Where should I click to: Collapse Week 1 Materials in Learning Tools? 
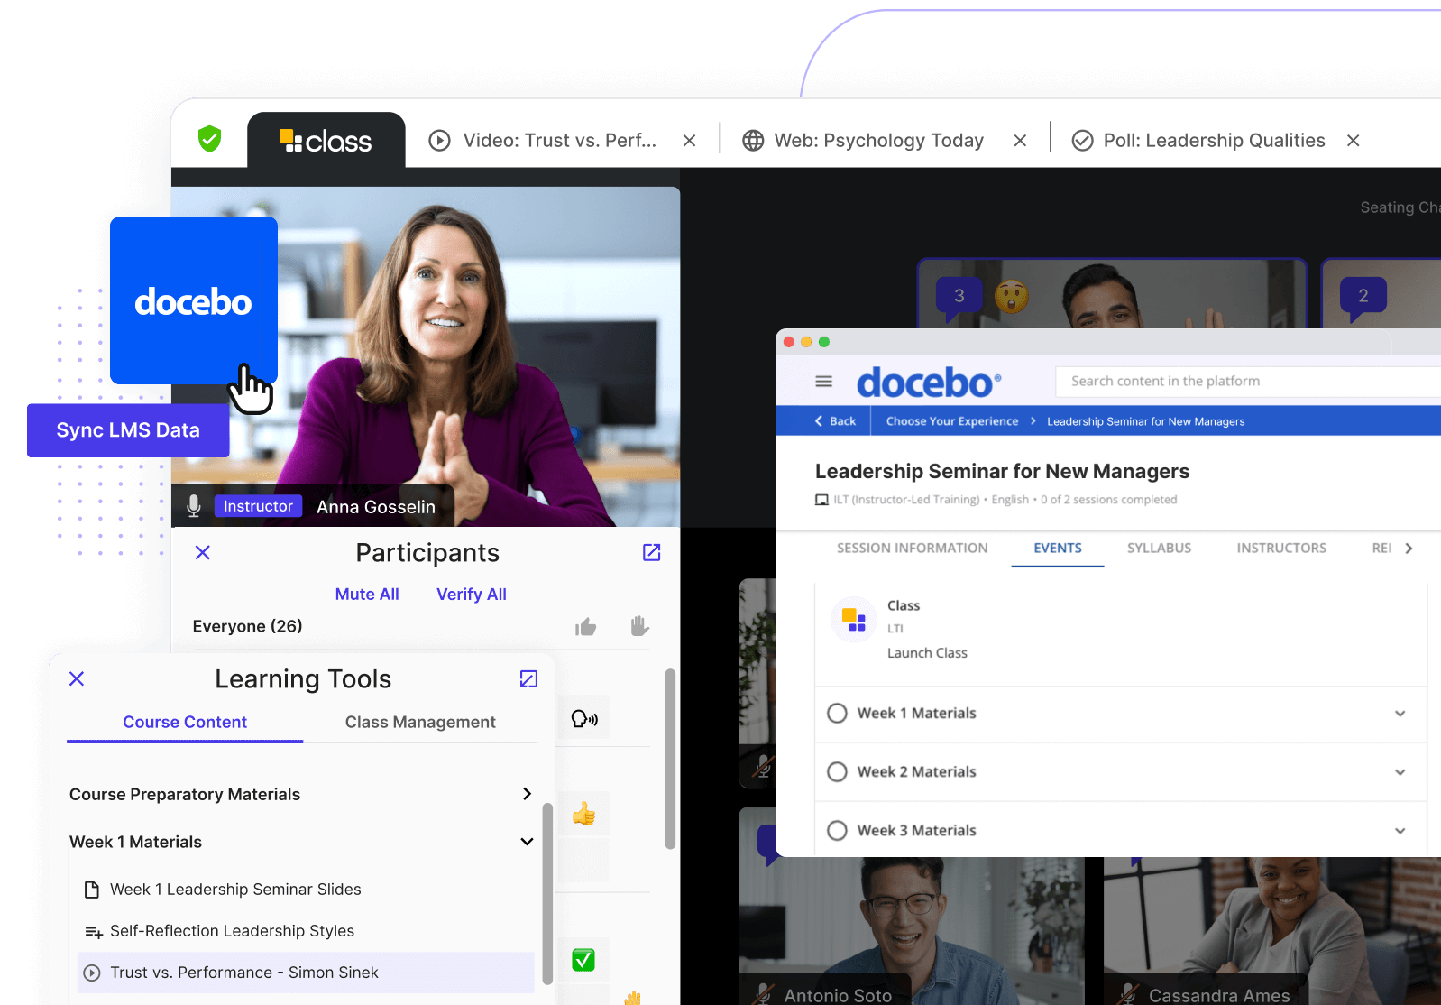pyautogui.click(x=527, y=842)
